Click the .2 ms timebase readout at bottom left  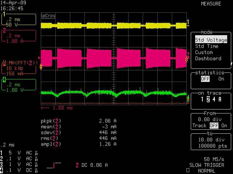7,145
